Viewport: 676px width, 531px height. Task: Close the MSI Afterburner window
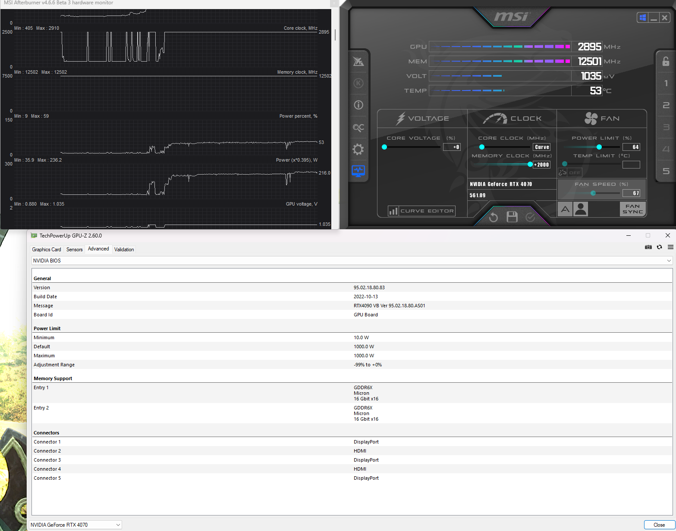click(665, 18)
